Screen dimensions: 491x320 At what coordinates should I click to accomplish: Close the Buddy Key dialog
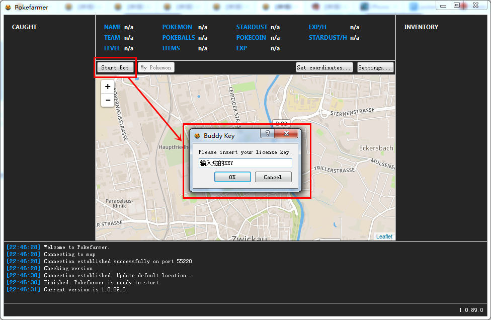(286, 134)
